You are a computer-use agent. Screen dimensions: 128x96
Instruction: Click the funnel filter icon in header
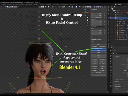tap(46, 7)
